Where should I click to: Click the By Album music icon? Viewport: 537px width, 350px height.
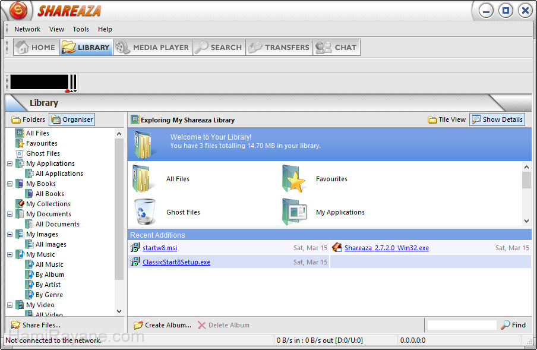[x=30, y=275]
